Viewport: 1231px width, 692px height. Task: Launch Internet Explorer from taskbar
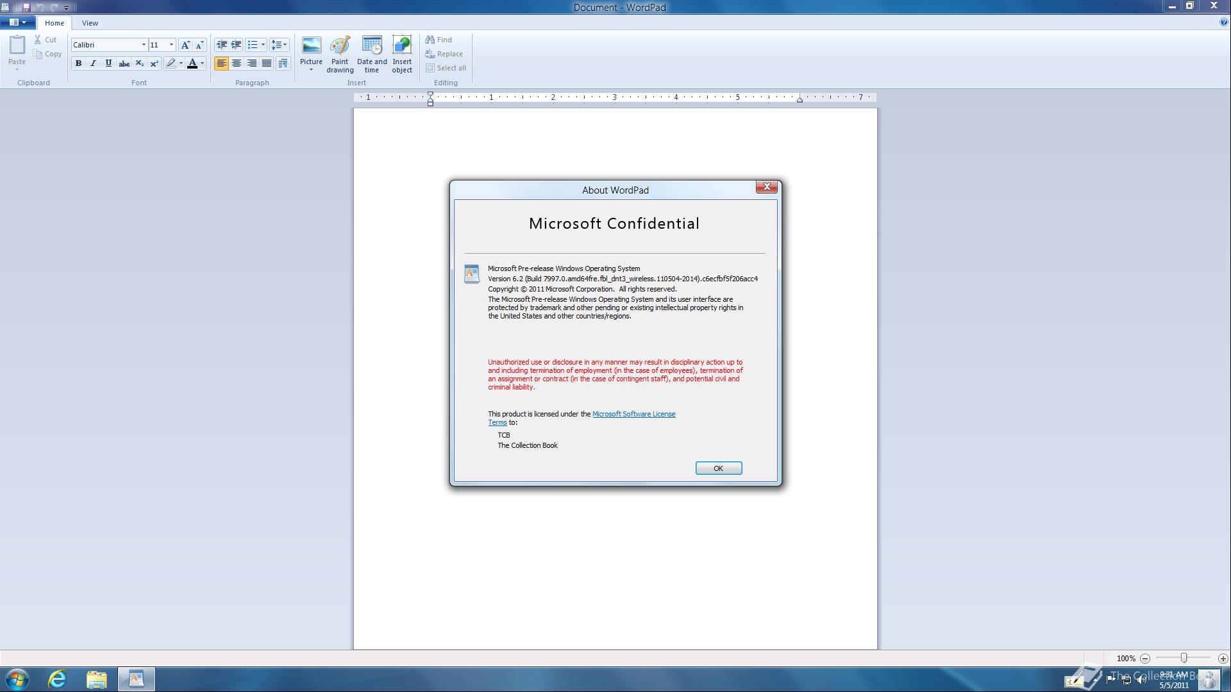point(57,679)
